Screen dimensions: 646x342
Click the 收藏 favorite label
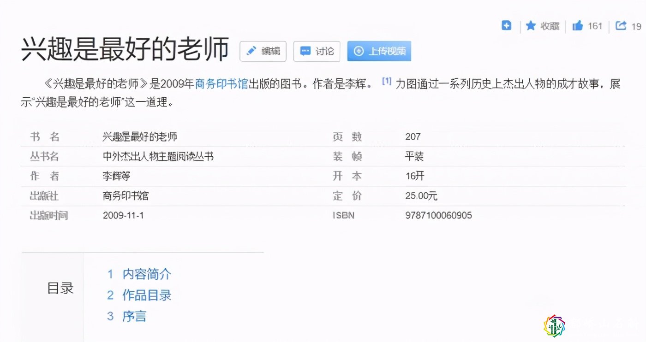(x=550, y=26)
